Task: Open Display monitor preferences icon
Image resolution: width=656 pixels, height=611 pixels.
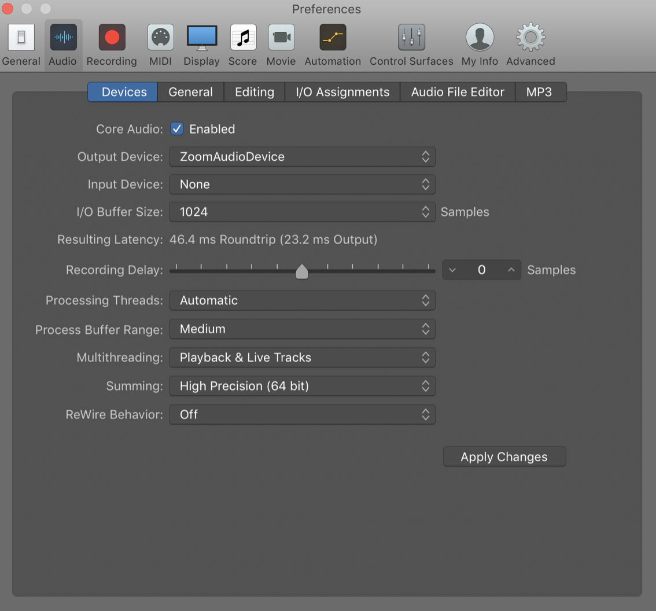Action: pos(202,37)
